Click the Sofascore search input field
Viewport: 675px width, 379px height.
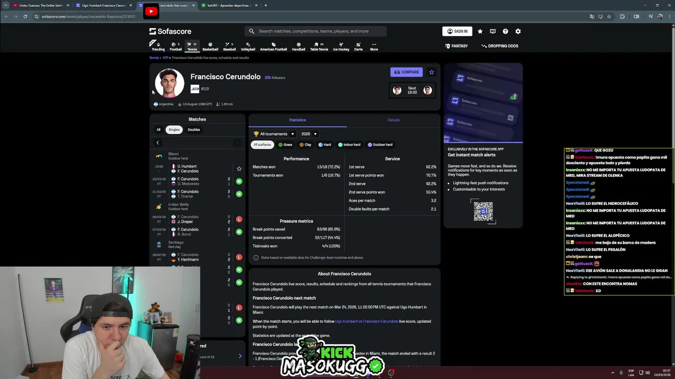tap(316, 31)
